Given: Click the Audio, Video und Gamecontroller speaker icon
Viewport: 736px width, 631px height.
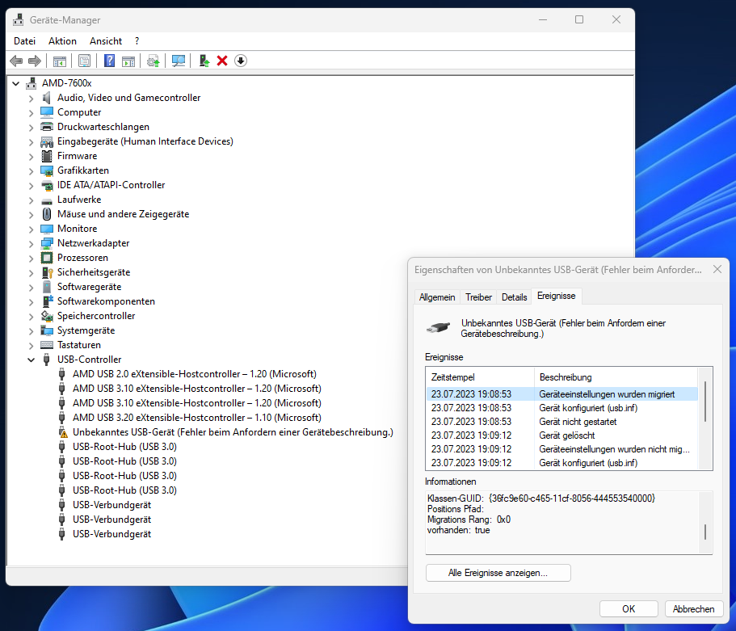Looking at the screenshot, I should (x=47, y=98).
